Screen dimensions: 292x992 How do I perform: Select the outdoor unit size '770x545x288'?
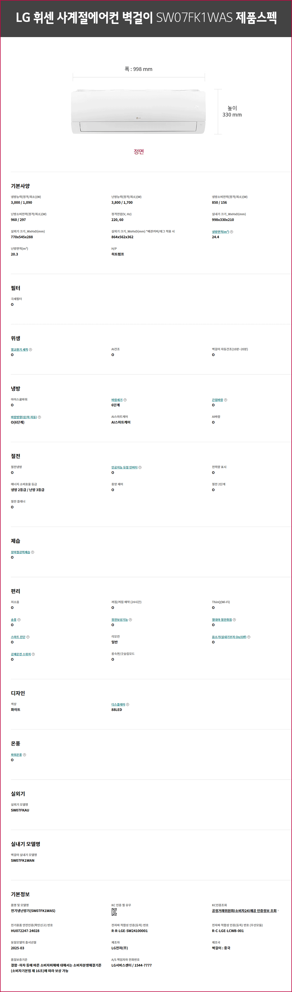point(22,237)
